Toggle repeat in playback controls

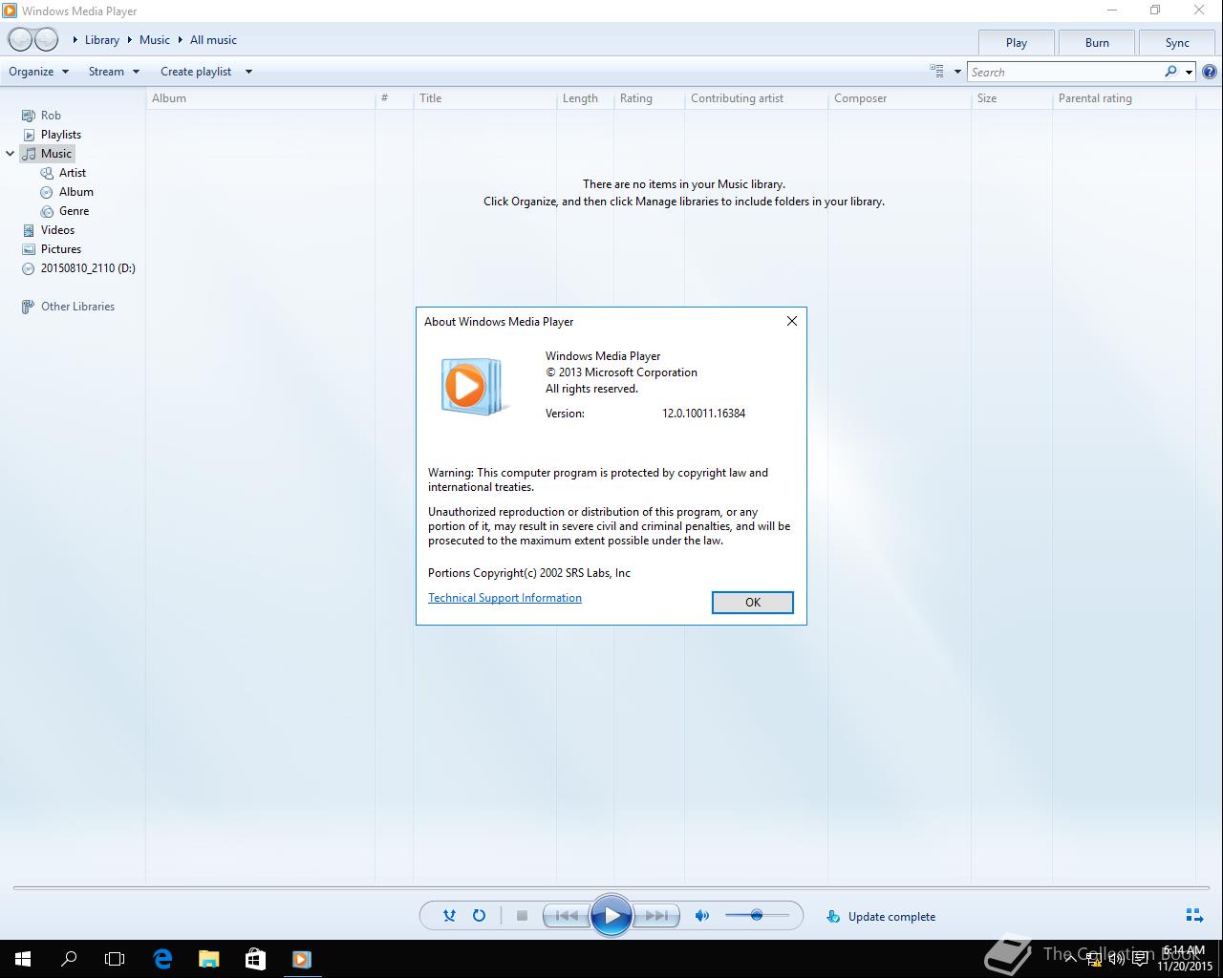tap(479, 916)
